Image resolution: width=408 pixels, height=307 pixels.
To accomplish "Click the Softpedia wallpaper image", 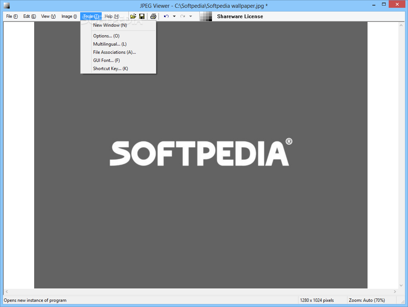I will click(x=200, y=155).
